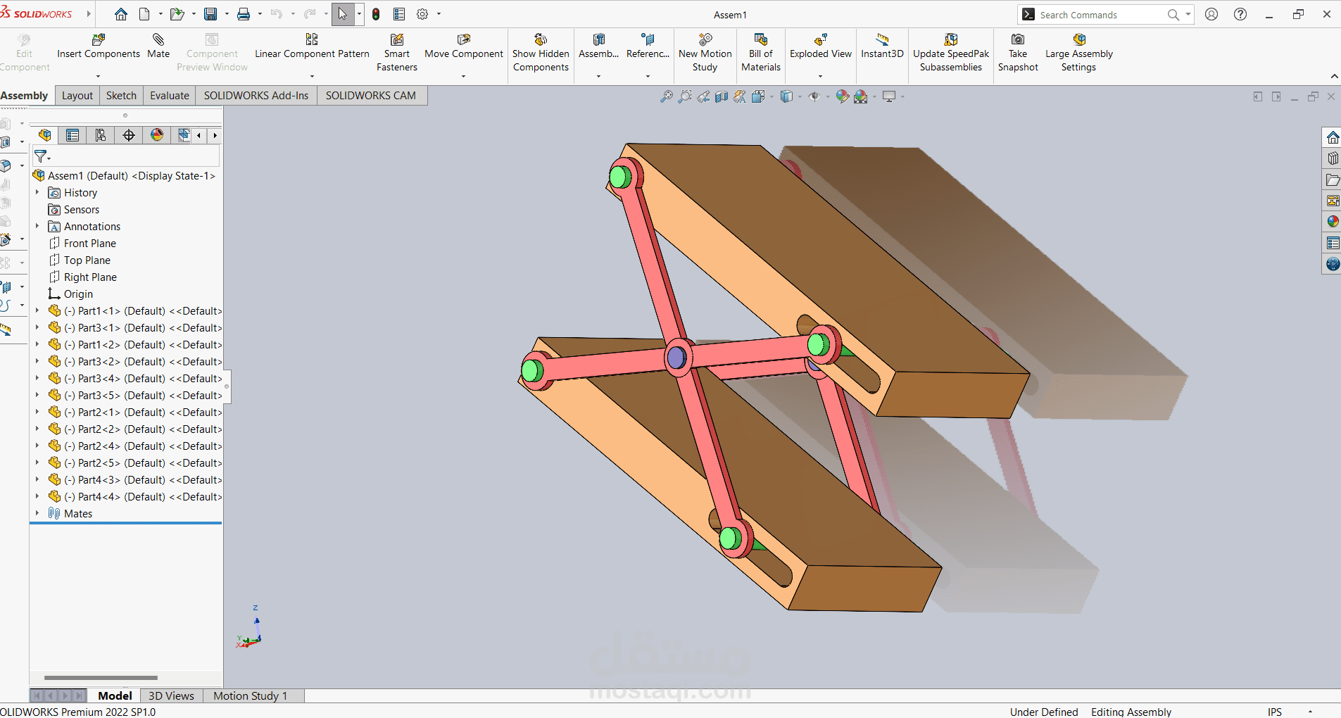Click the Smart Fasteners tool
1341x718 pixels.
[x=397, y=53]
